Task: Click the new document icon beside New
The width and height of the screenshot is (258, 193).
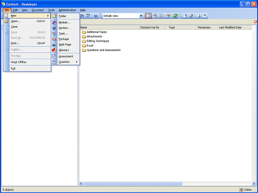Action: pos(6,16)
